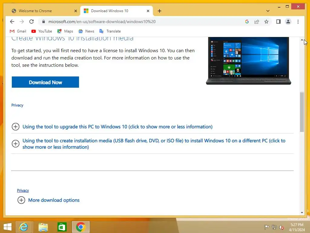View site info via the lock icon
This screenshot has height=233, width=310.
tap(44, 22)
